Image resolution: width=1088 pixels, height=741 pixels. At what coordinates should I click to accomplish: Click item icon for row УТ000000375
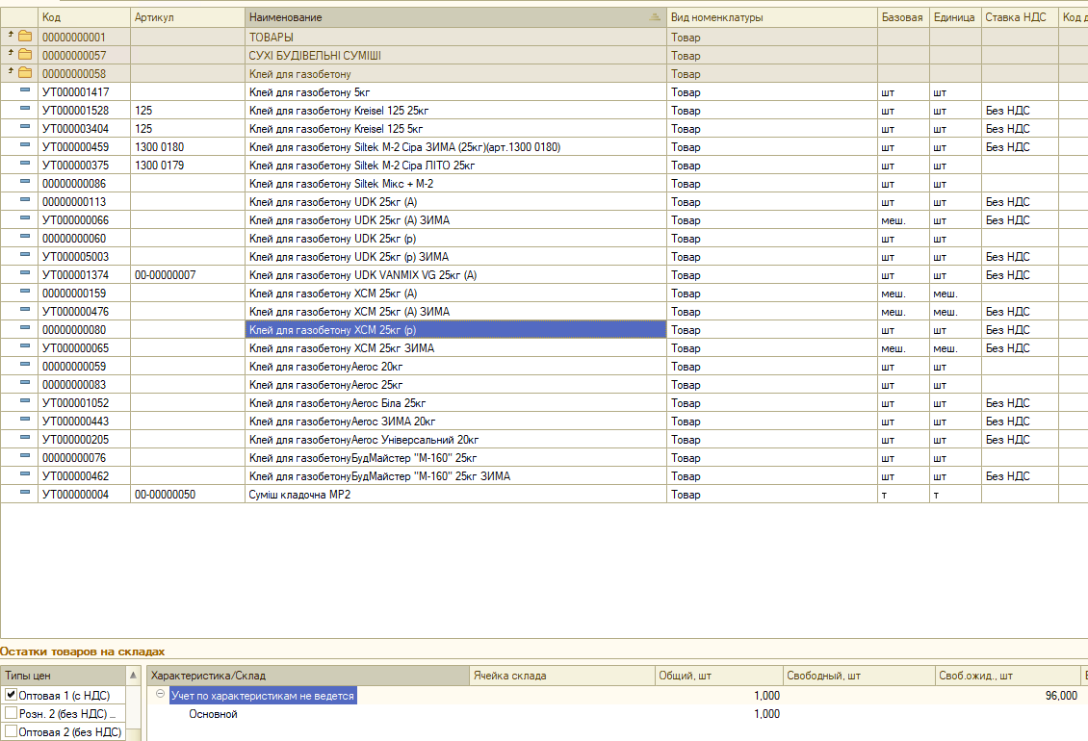(25, 163)
